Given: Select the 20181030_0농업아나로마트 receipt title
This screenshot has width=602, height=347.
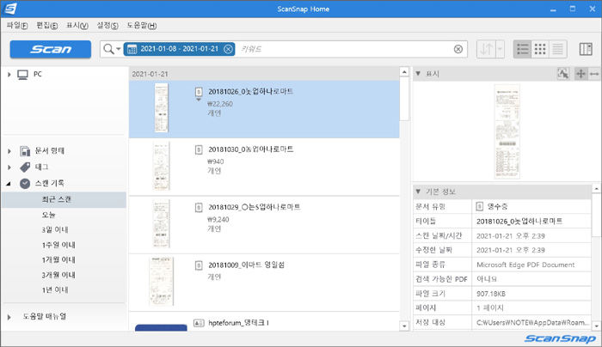Looking at the screenshot, I should pyautogui.click(x=251, y=149).
